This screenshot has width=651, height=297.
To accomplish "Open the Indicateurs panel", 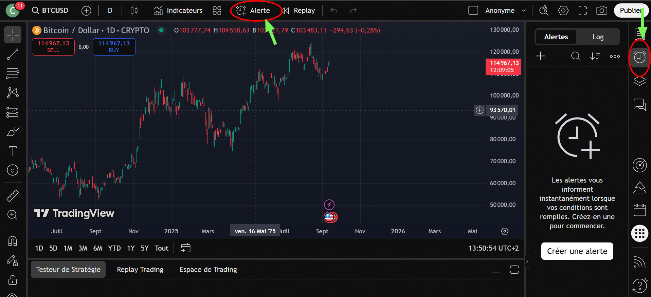I will [178, 10].
